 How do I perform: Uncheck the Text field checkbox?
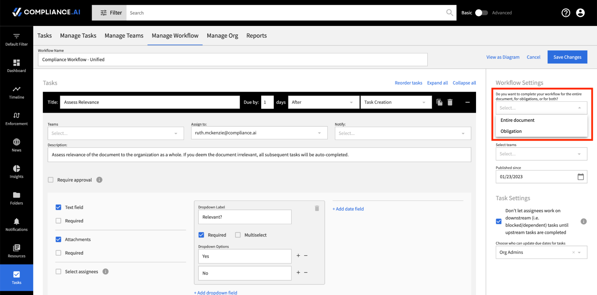tap(59, 207)
